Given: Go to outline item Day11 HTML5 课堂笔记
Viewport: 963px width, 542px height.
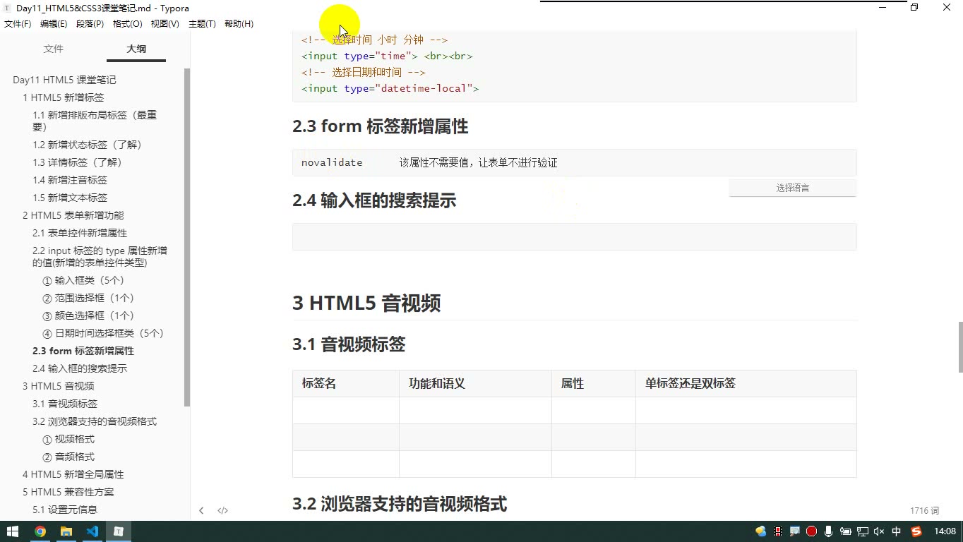Looking at the screenshot, I should pos(64,80).
